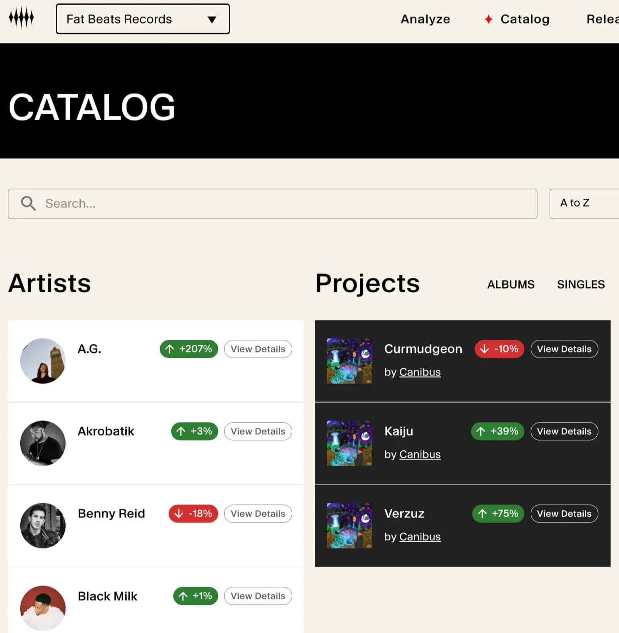
Task: Click the +39% badge beside Kaiju
Action: pos(497,431)
